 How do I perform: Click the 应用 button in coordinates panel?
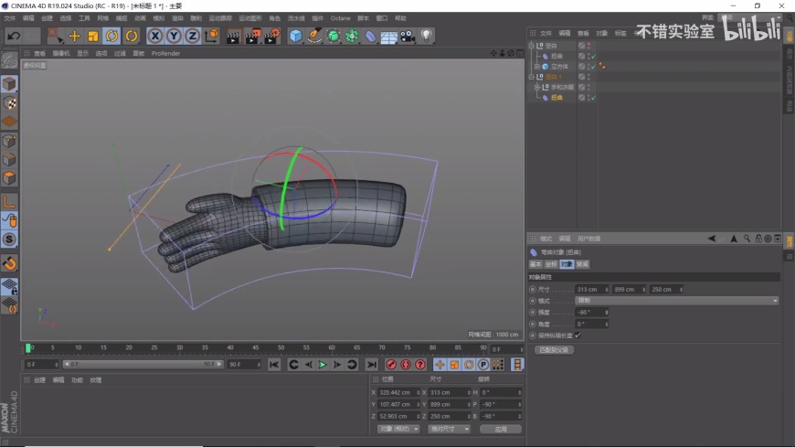(x=500, y=429)
